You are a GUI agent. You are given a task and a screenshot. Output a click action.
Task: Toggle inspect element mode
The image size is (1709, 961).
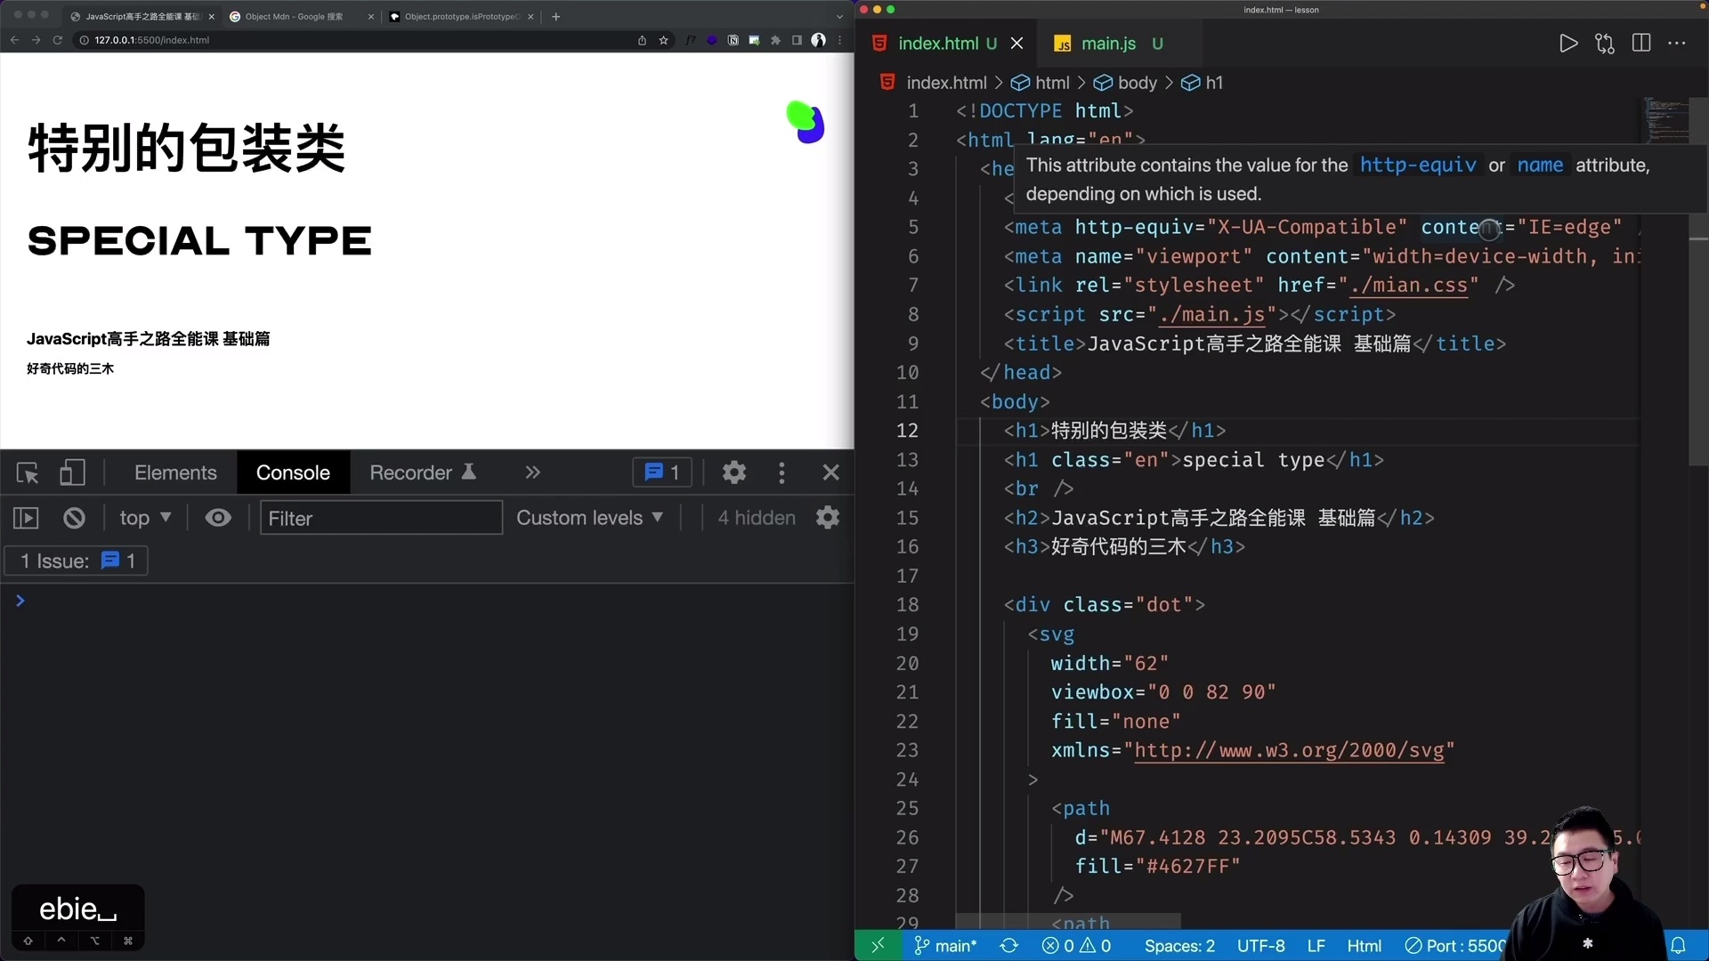tap(28, 472)
